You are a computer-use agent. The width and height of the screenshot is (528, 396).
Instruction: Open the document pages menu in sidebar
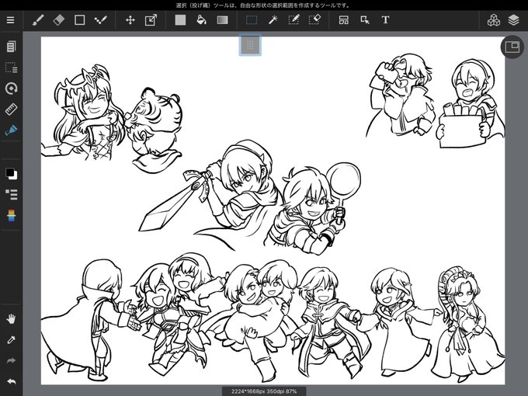point(11,47)
